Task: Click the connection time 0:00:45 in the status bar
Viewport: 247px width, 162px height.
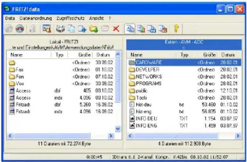Action: pyautogui.click(x=94, y=157)
